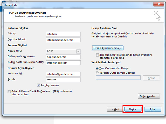Image resolution: width=166 pixels, height=124 pixels.
Task: Click the cursor wizard icon in header
Action: [x=156, y=15]
